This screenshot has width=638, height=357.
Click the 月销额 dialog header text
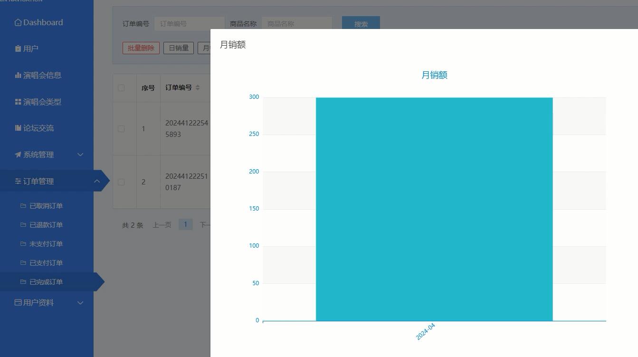tap(233, 45)
